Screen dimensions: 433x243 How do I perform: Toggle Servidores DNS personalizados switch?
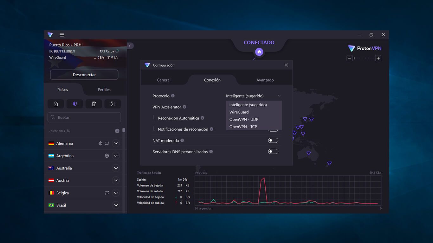point(273,152)
